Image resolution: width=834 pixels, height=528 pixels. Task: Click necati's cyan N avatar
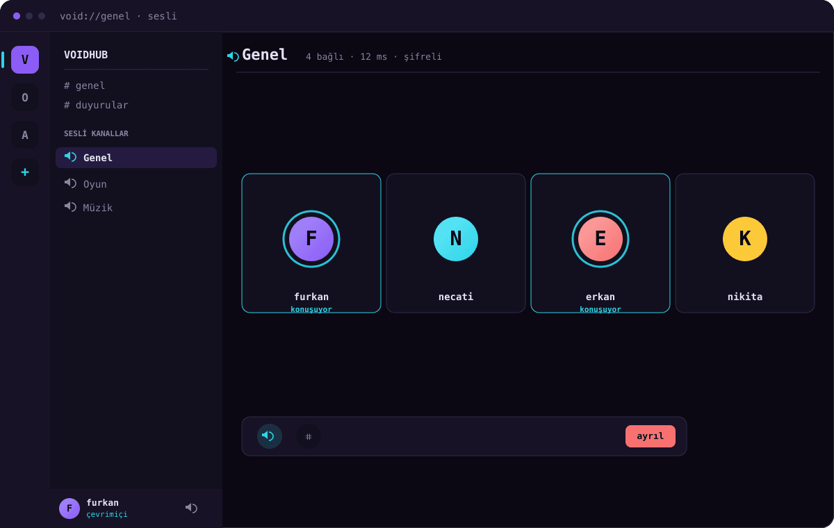pyautogui.click(x=456, y=239)
